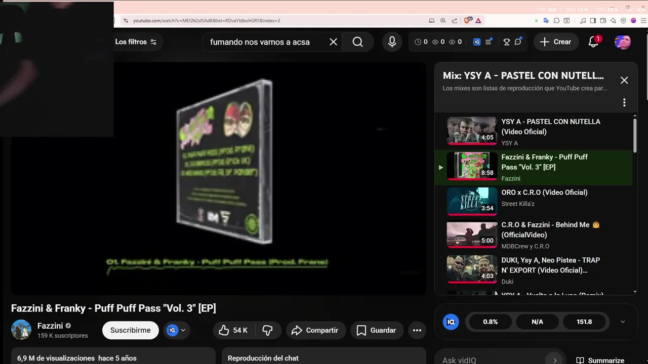The image size is (648, 364).
Task: Play ORO x C.R.O playlist video
Action: 534,201
